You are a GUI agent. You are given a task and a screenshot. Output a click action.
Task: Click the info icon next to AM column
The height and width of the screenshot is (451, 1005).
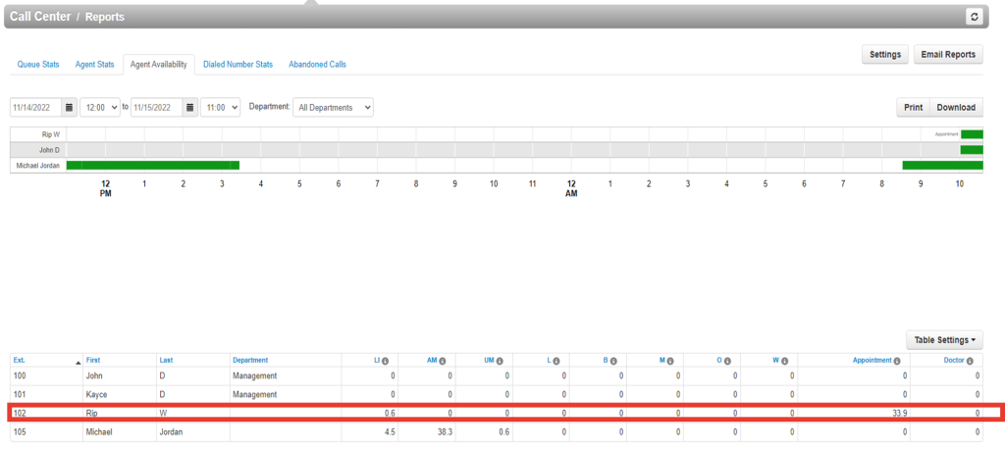point(443,361)
